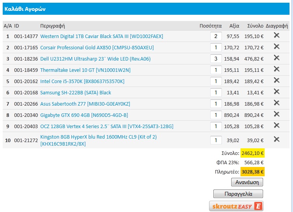This screenshot has width=293, height=212.
Task: Click the Ανανέωση refresh button
Action: click(x=247, y=182)
